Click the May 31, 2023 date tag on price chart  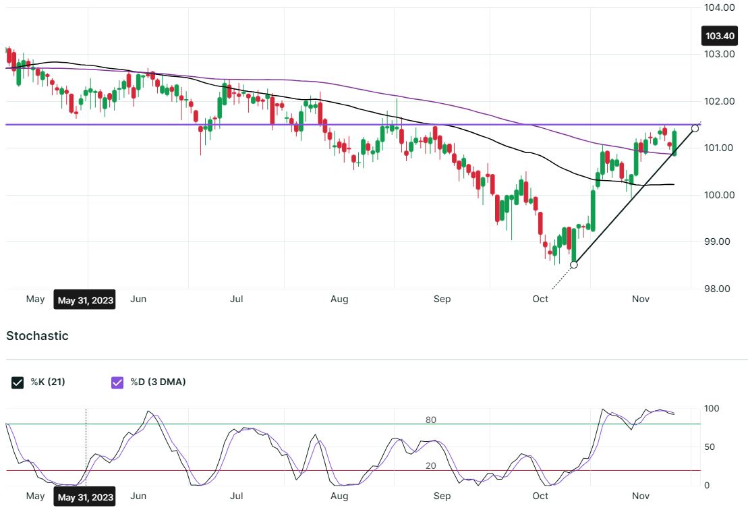[x=85, y=300]
